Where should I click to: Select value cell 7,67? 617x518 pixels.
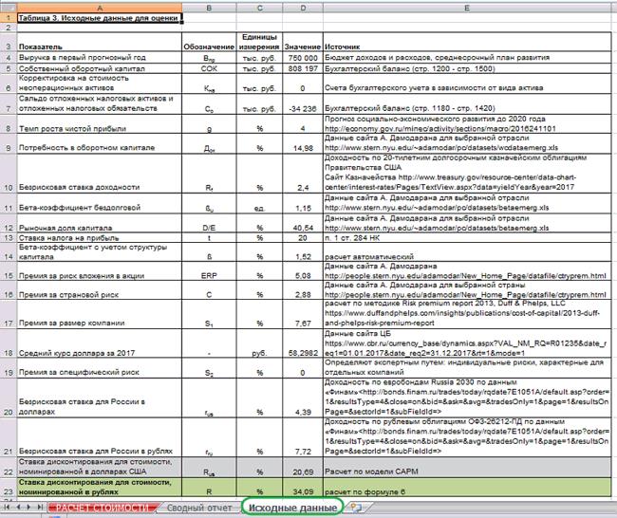pyautogui.click(x=303, y=314)
